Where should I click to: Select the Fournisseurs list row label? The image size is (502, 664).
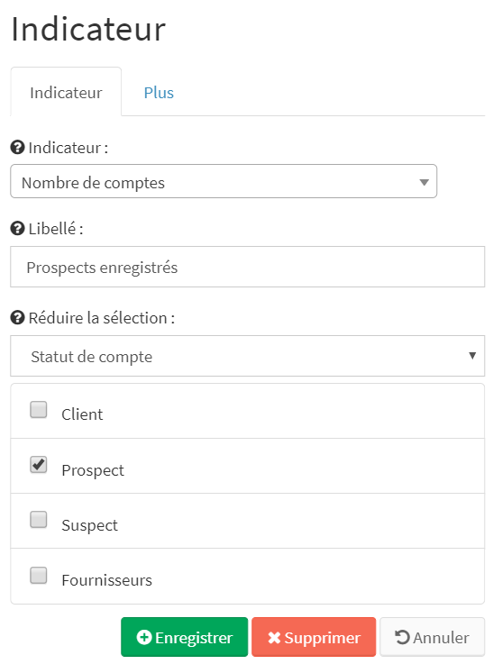106,580
